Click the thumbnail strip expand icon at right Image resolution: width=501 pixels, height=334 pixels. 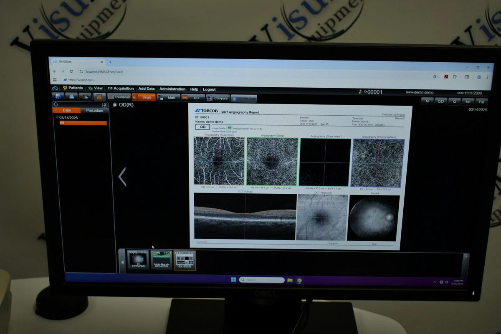[x=466, y=256]
